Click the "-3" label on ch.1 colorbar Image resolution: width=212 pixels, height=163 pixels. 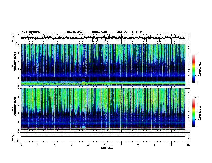click(x=197, y=54)
